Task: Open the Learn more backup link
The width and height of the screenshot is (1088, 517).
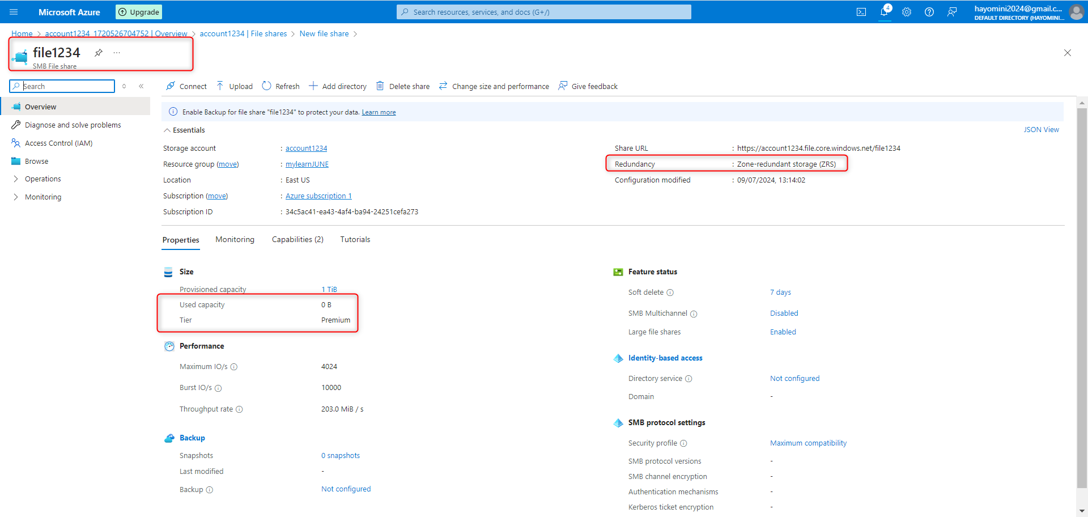Action: pos(379,112)
